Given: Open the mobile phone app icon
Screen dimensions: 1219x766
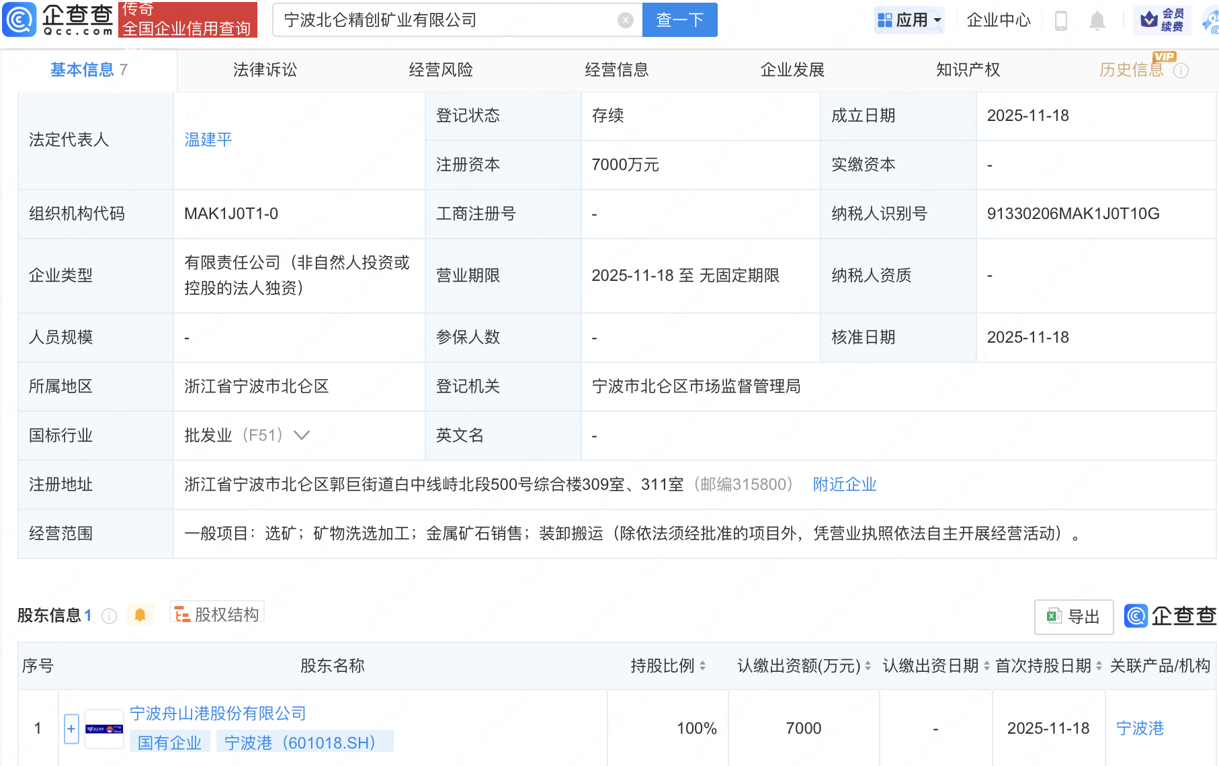Looking at the screenshot, I should coord(1061,21).
